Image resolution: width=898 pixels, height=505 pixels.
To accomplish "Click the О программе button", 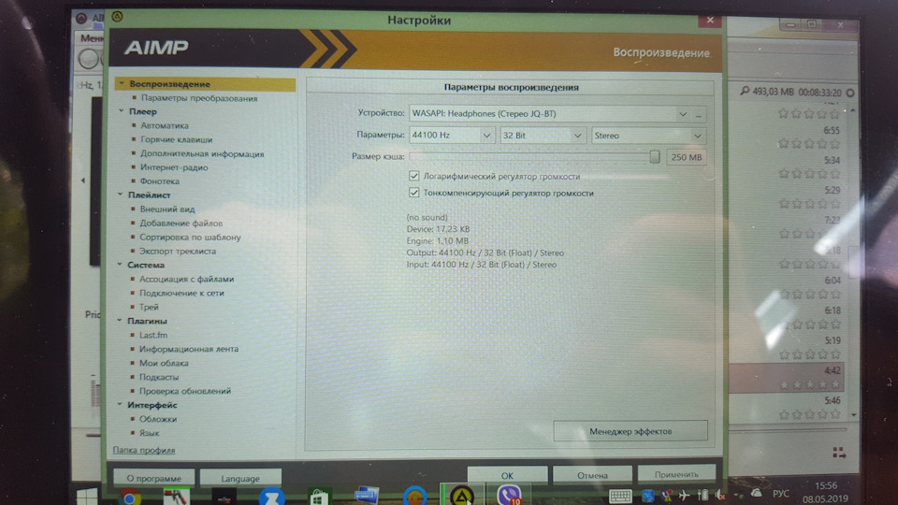I will coord(153,478).
